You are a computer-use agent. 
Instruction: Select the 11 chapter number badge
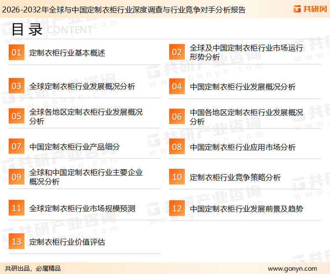[16, 208]
